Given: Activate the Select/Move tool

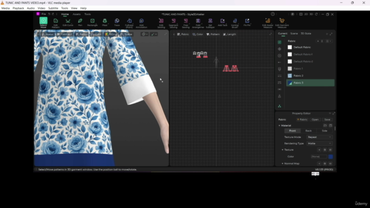Looking at the screenshot, I should [43, 23].
